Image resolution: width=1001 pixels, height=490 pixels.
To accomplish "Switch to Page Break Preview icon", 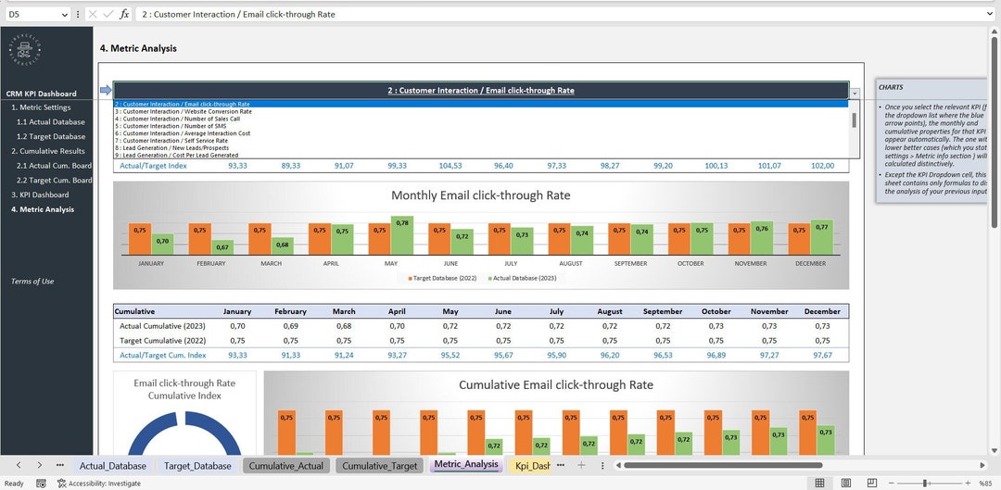I will (x=872, y=483).
